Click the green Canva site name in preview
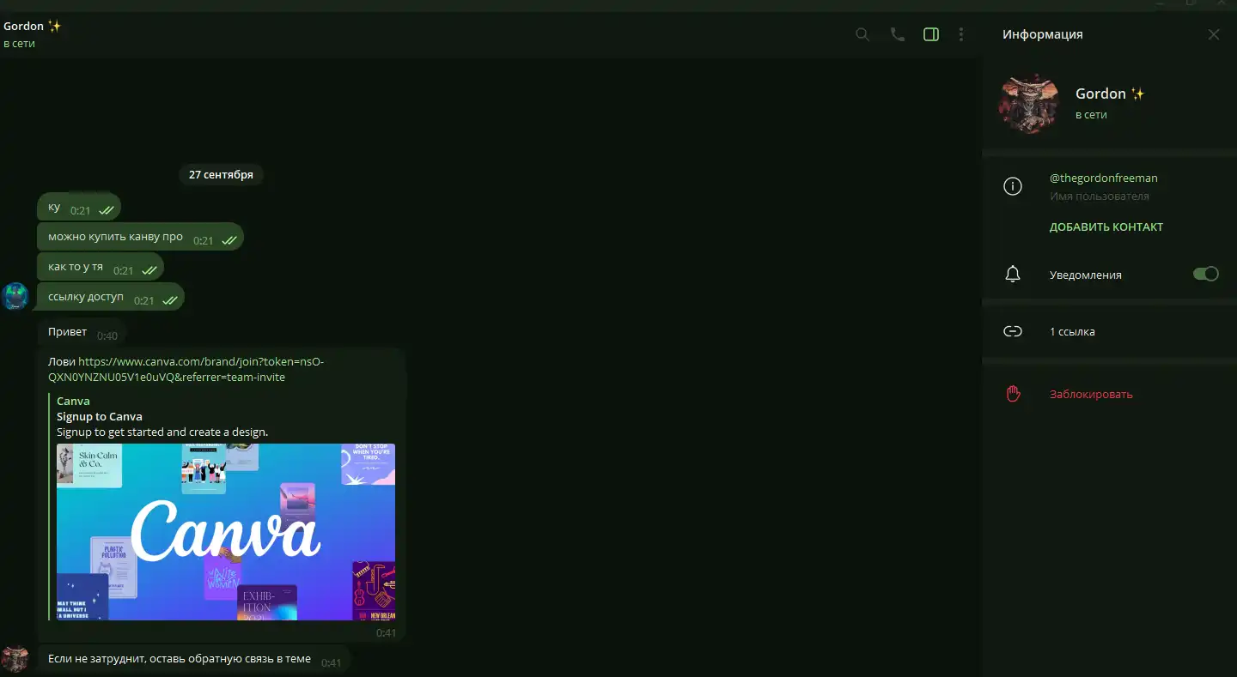 click(x=73, y=401)
